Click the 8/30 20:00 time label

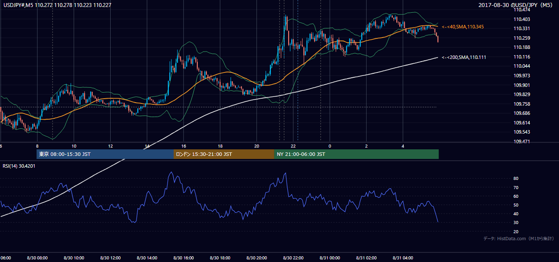point(257,258)
